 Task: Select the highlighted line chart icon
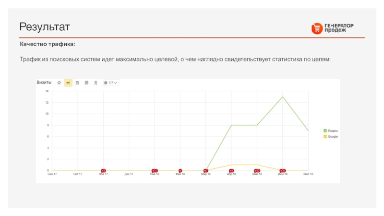(68, 83)
